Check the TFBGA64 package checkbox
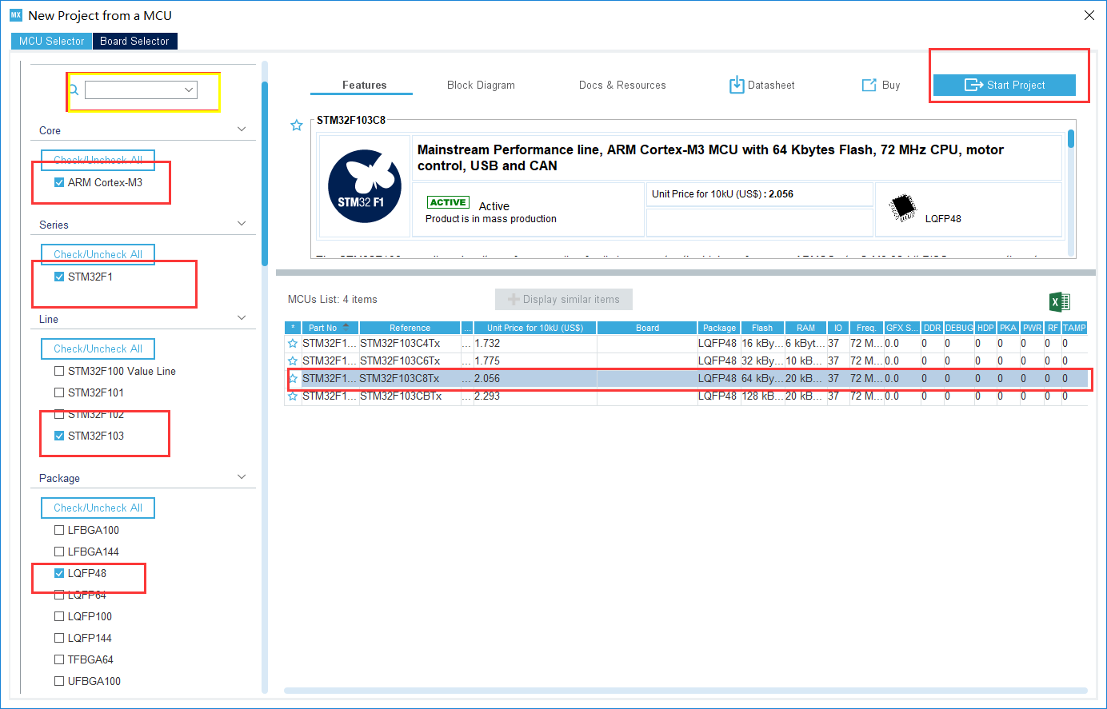 click(59, 659)
